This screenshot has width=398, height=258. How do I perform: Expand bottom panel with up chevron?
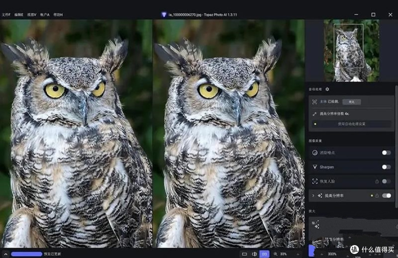pos(6,254)
